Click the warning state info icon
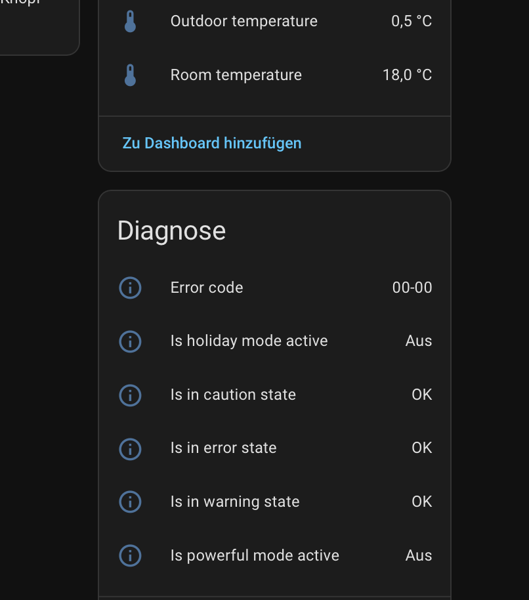 (130, 502)
